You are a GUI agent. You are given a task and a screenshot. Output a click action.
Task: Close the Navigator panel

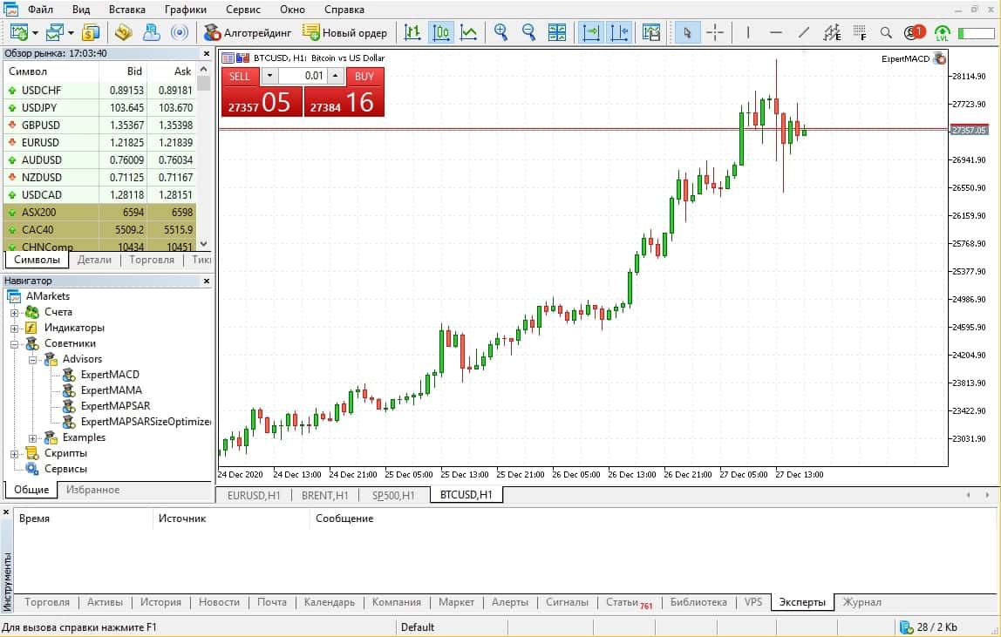[x=206, y=281]
